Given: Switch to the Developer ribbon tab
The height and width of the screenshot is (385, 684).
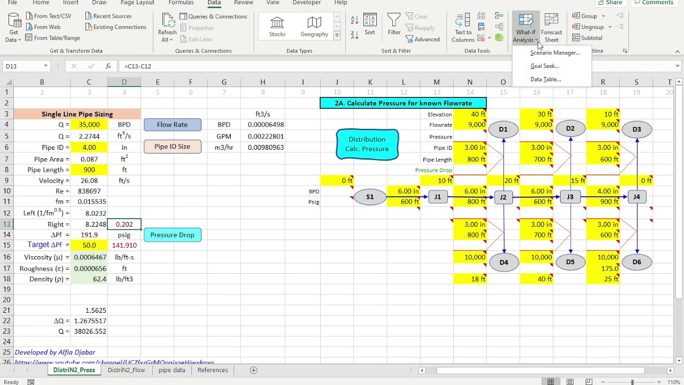Looking at the screenshot, I should tap(307, 3).
